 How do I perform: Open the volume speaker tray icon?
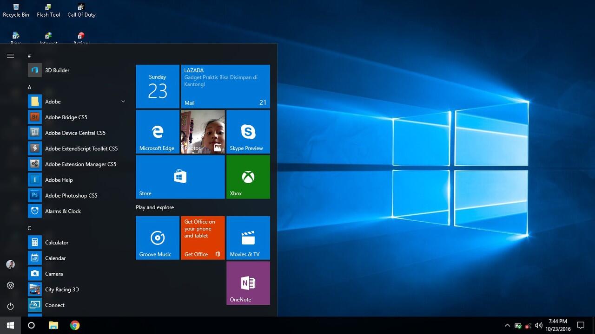coord(539,325)
